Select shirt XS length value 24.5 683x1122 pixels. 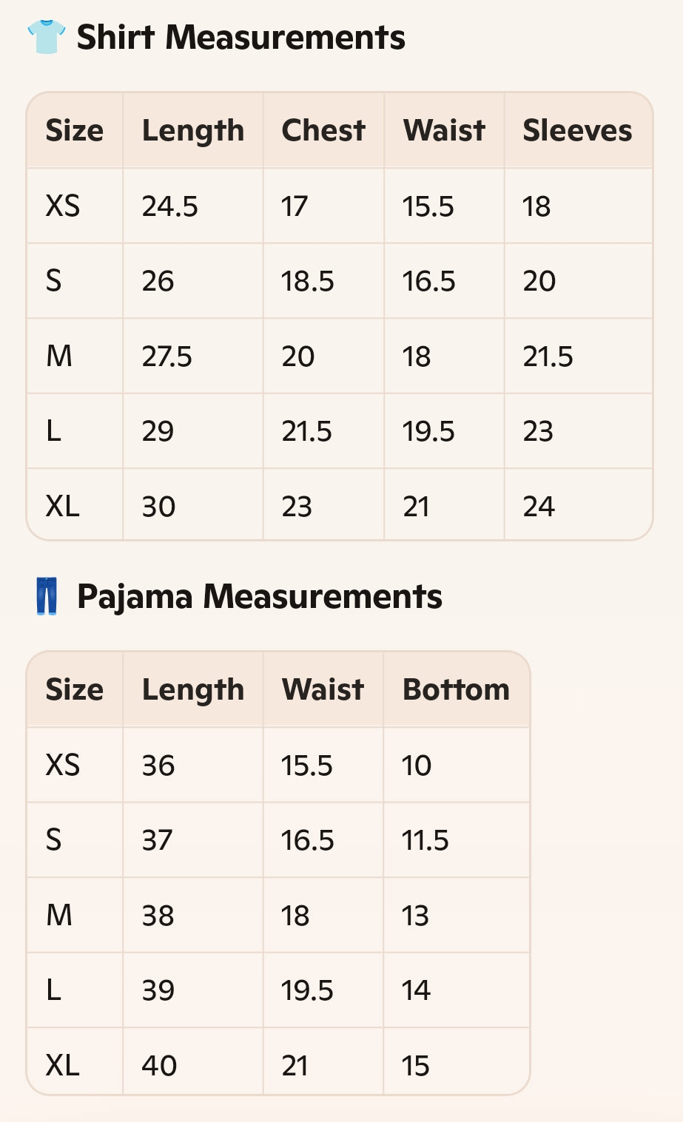click(x=170, y=206)
